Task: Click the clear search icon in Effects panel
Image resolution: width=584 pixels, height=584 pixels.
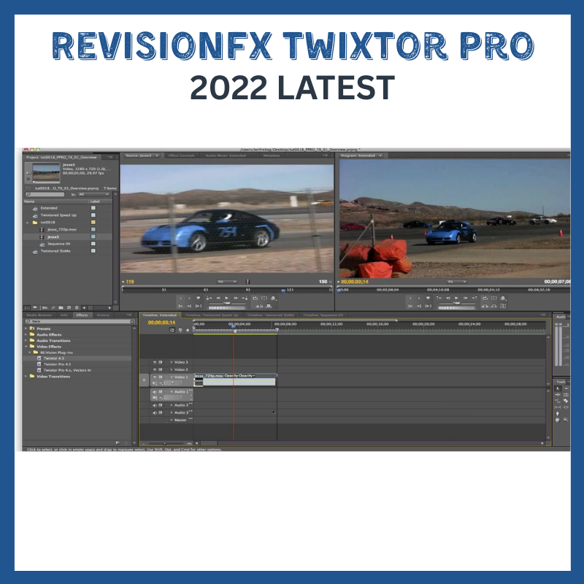Action: (x=131, y=321)
